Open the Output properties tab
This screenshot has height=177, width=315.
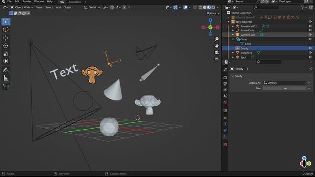click(x=225, y=84)
